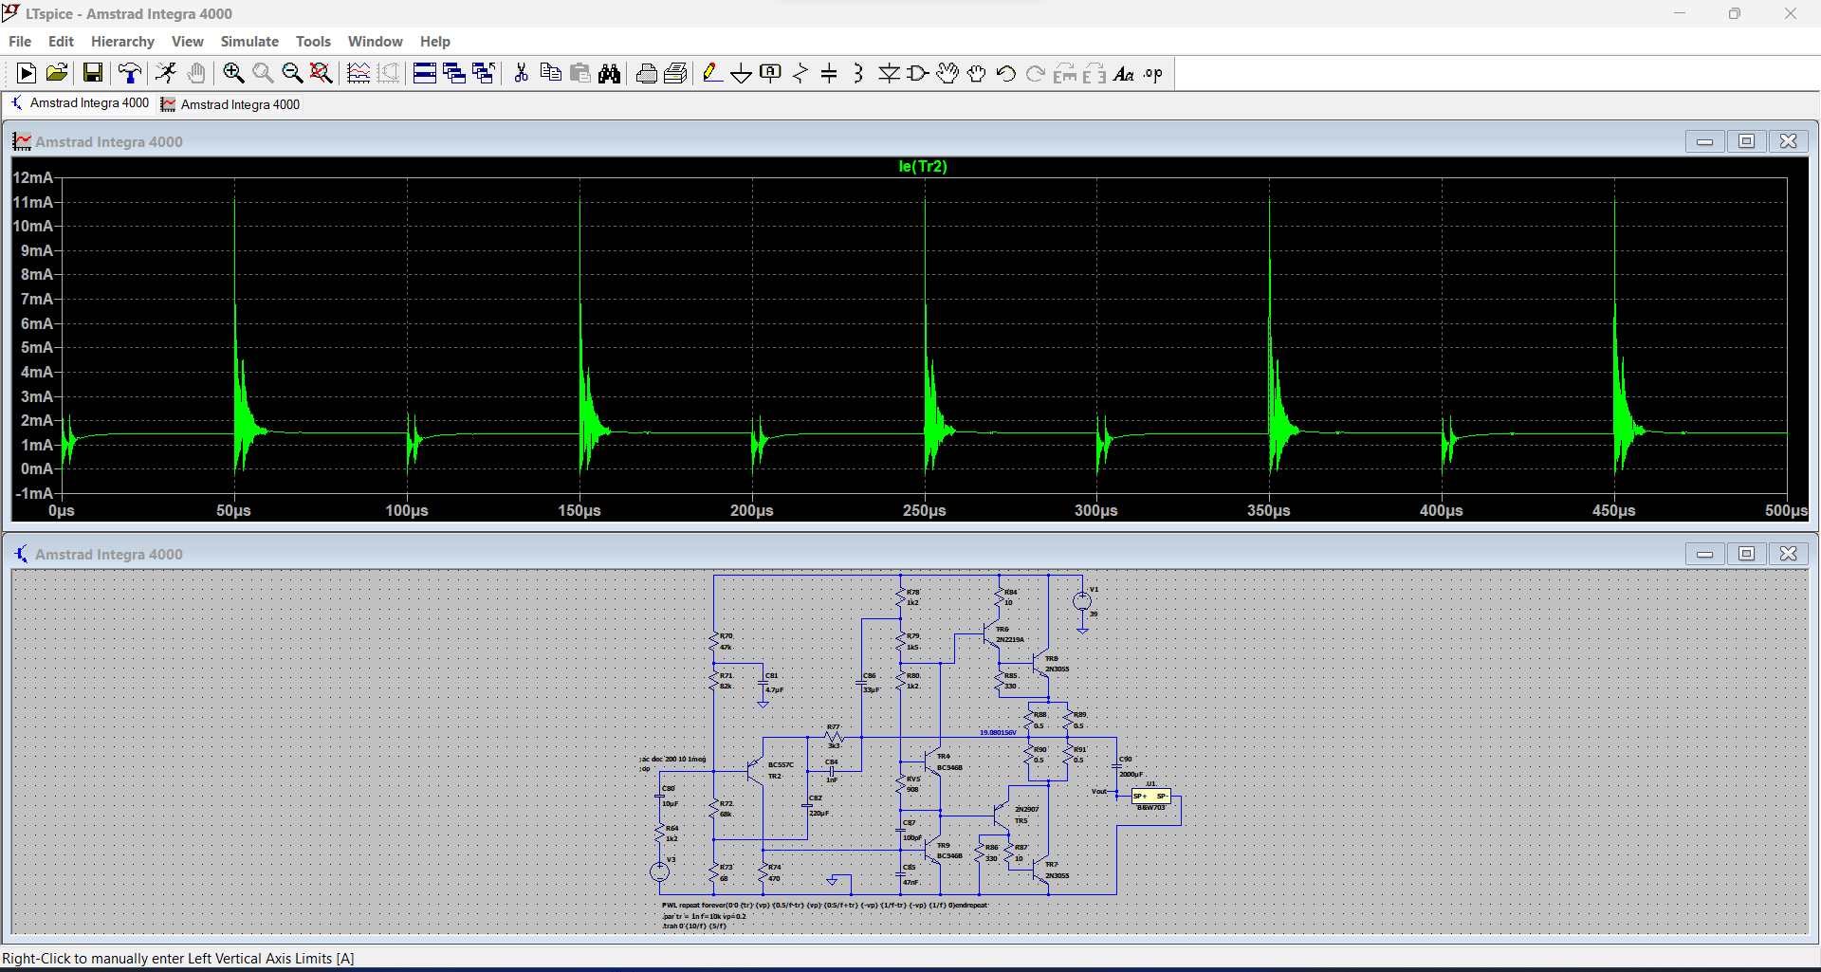
Task: Select the Draw Wire pencil tool
Action: click(x=712, y=73)
